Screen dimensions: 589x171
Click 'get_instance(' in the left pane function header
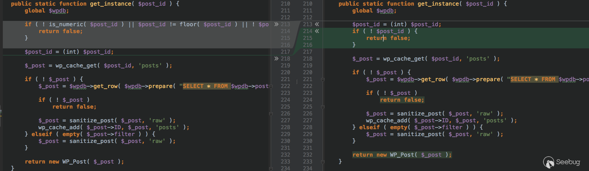113,4
